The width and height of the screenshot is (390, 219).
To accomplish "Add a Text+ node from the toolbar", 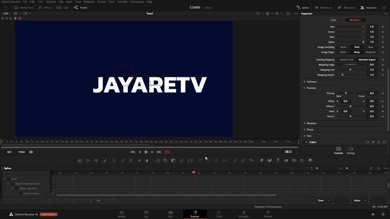I will [96, 161].
